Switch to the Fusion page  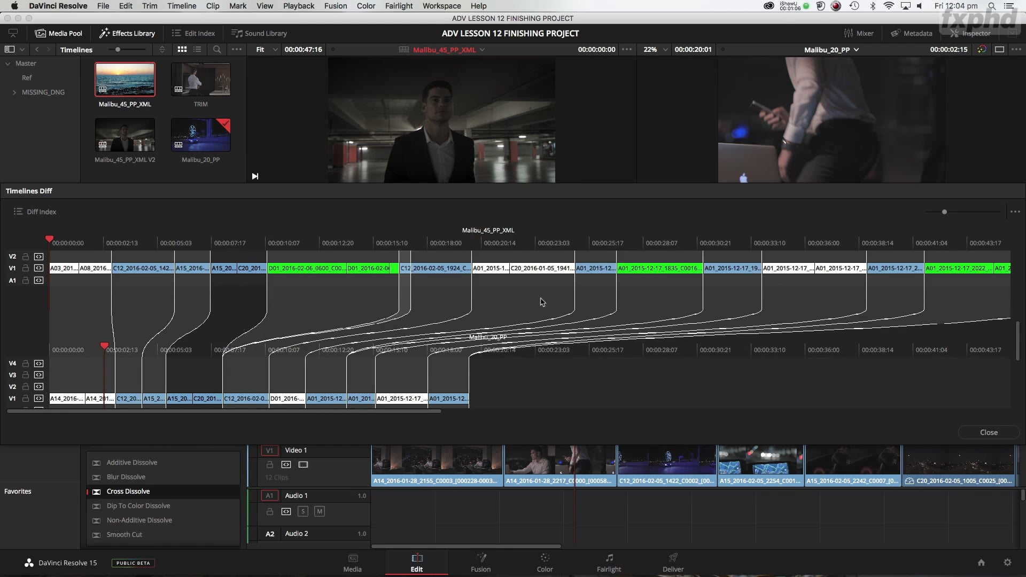[480, 563]
